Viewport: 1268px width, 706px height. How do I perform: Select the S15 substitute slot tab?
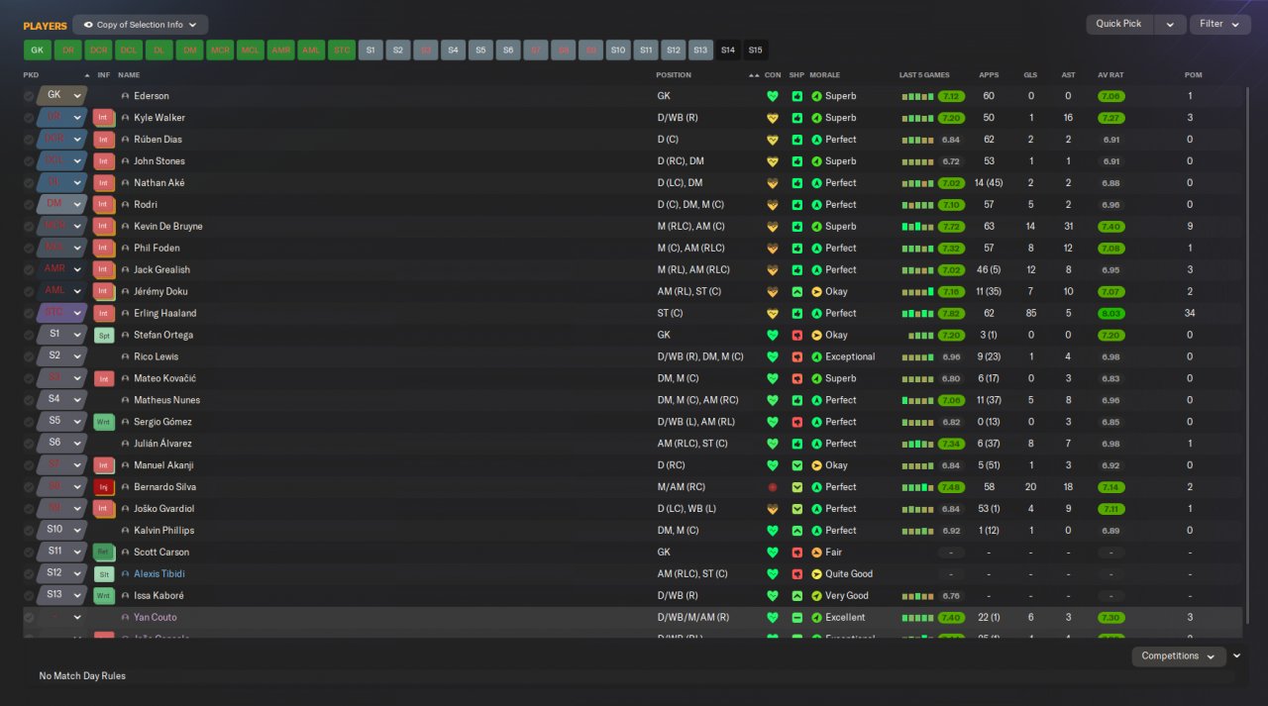[x=755, y=50]
